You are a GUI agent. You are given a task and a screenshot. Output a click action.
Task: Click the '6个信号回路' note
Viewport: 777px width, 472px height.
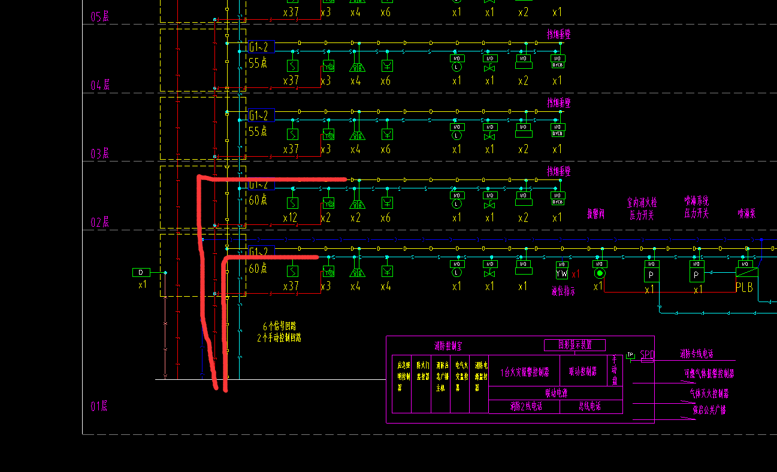(280, 327)
